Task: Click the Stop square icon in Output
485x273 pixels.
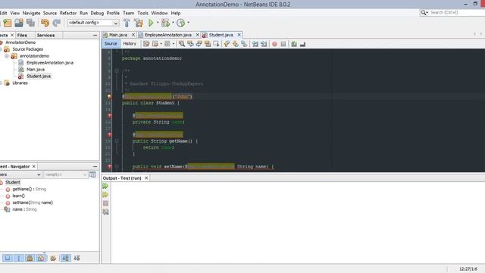Action: (105, 203)
